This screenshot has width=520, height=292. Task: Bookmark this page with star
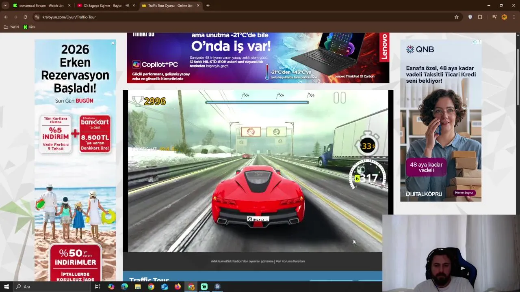coord(457,17)
